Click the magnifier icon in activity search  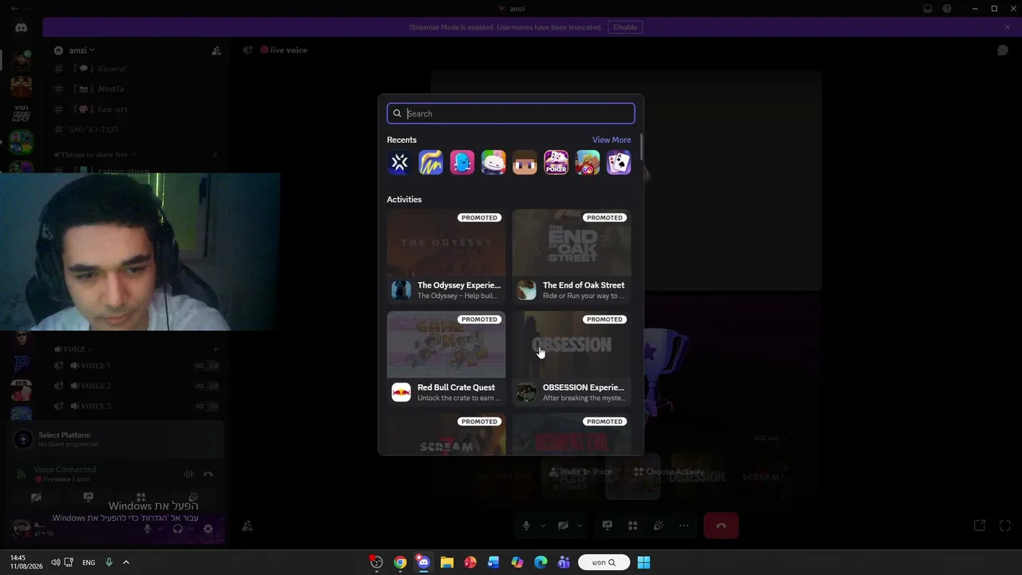point(397,113)
